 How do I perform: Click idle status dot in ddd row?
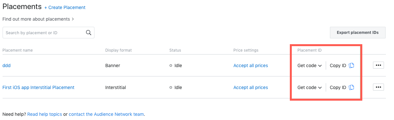click(171, 65)
